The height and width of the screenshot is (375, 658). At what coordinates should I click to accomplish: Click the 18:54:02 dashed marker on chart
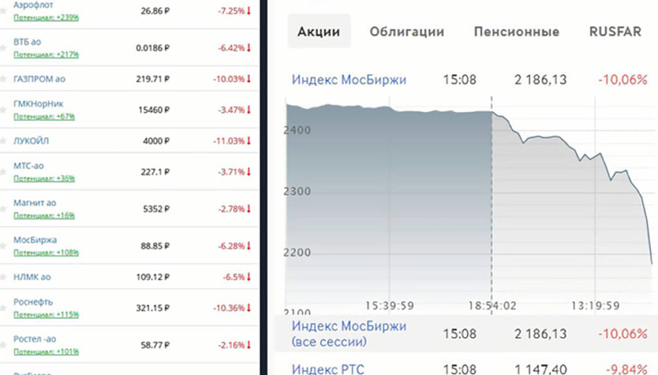coord(492,193)
